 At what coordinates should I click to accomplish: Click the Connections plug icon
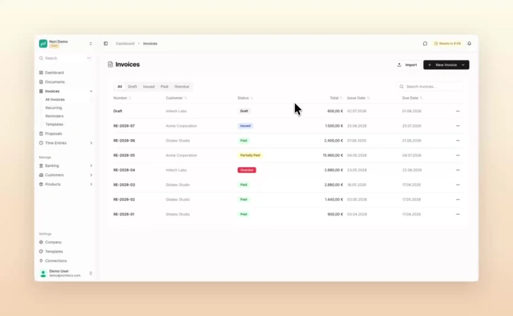tap(41, 261)
